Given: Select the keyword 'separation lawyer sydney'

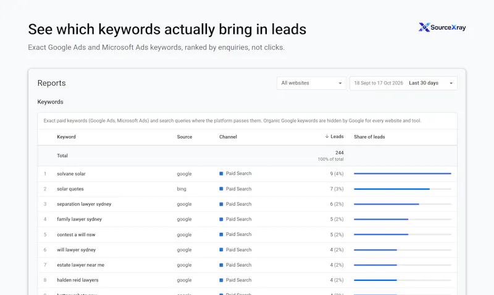Looking at the screenshot, I should (x=84, y=204).
